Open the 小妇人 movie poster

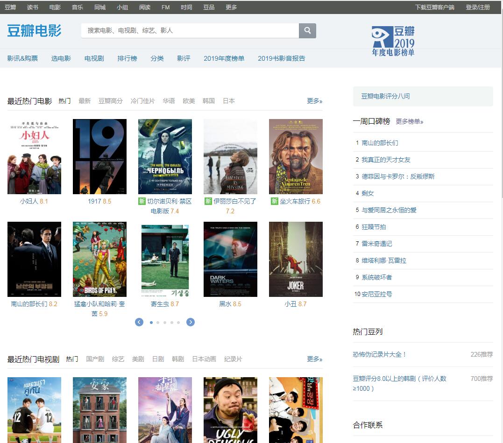click(34, 156)
